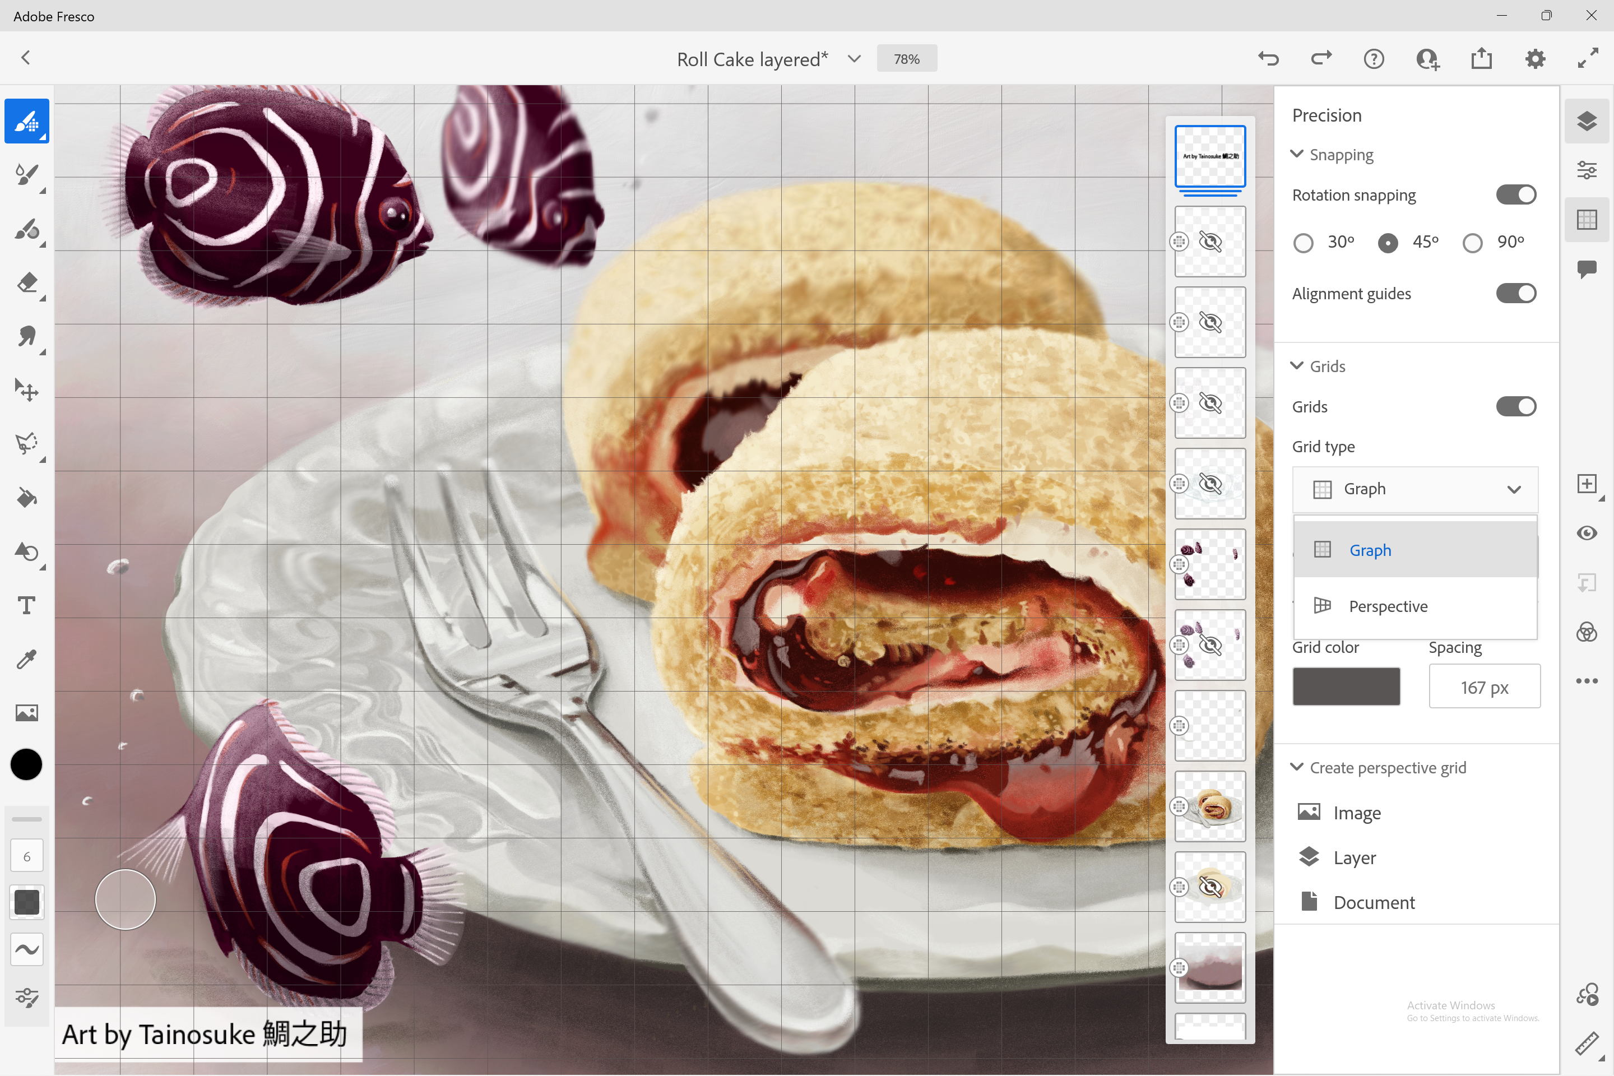Viewport: 1614px width, 1076px height.
Task: Open the black foreground color picker
Action: coord(27,764)
